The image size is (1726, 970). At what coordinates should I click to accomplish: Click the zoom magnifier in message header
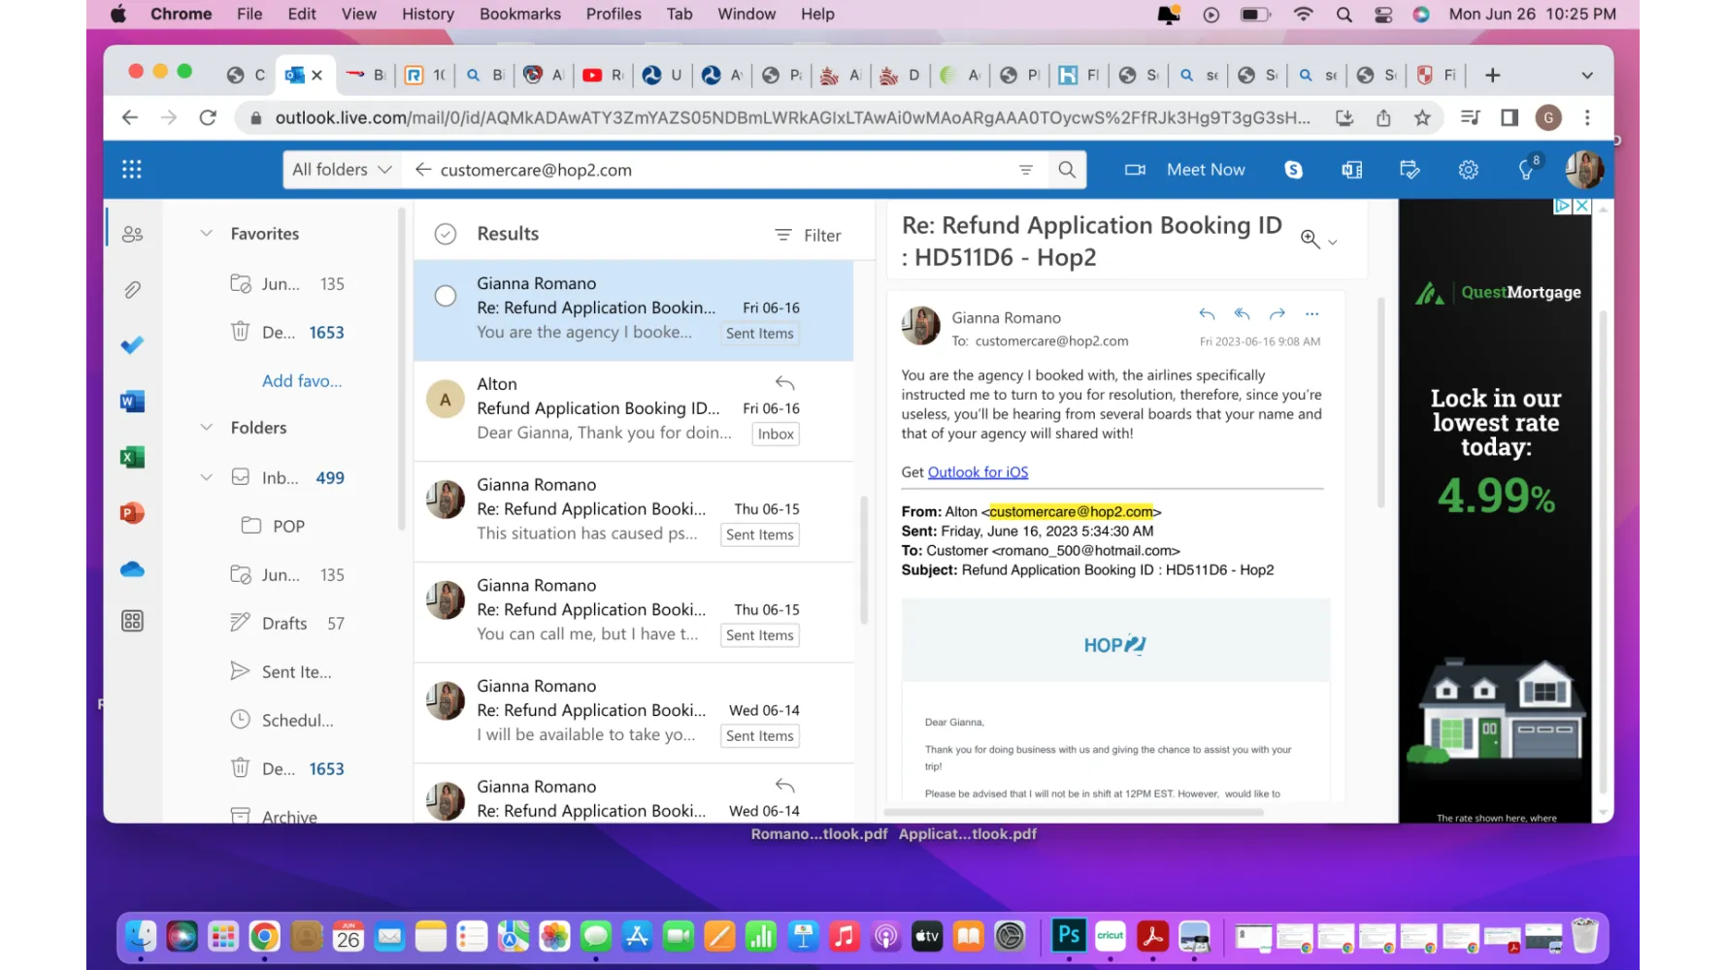click(1310, 240)
